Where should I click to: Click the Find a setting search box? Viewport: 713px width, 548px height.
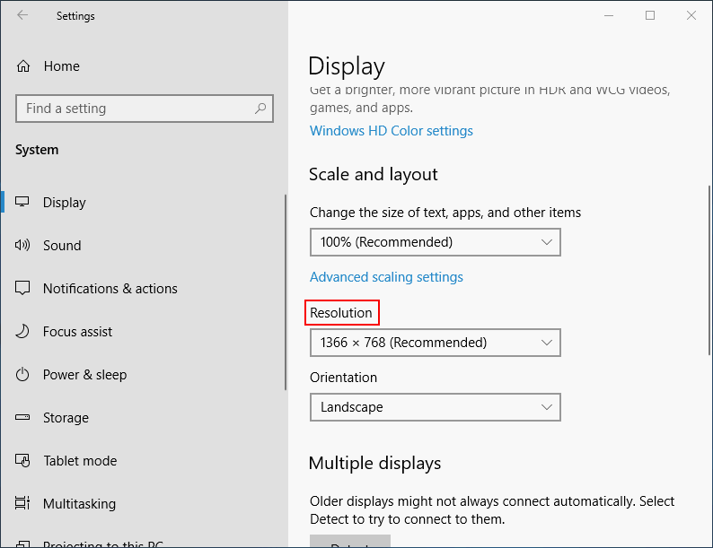coord(135,109)
